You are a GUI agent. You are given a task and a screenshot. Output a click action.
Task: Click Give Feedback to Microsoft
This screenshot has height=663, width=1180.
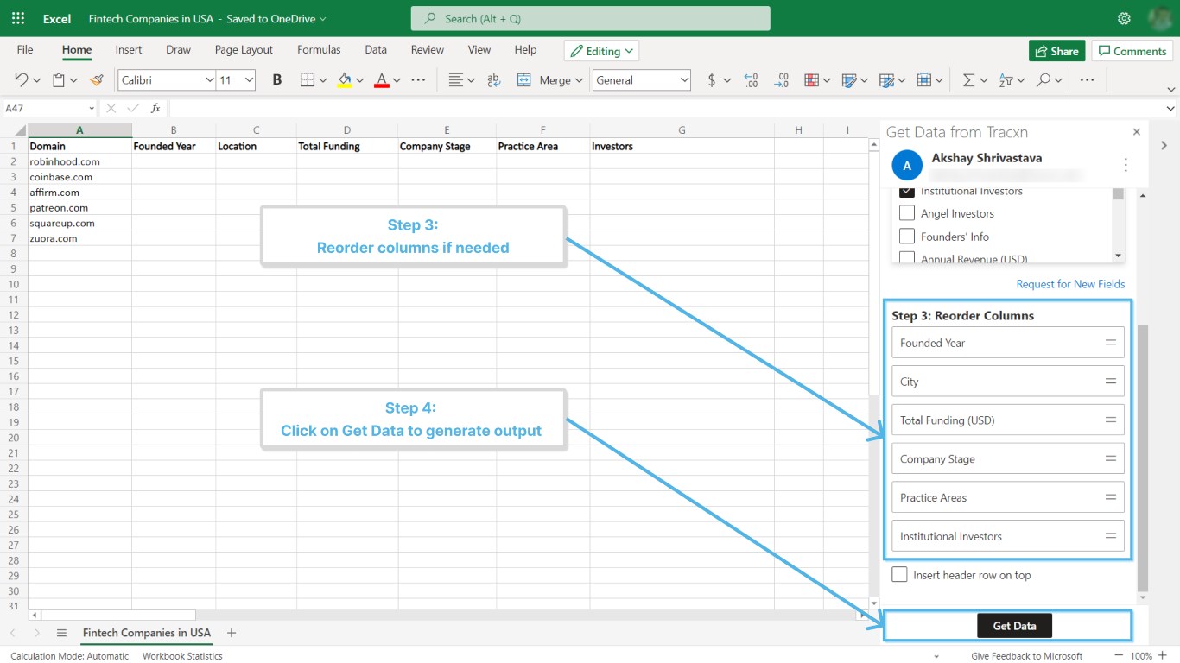point(1026,656)
